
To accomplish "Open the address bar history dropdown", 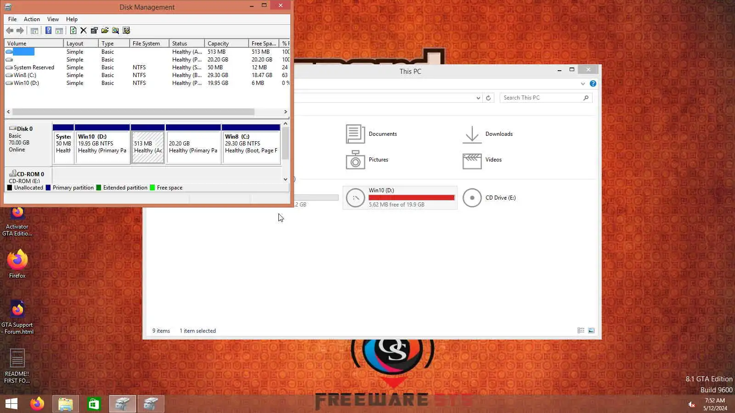I will [478, 98].
